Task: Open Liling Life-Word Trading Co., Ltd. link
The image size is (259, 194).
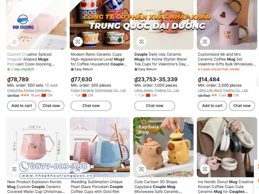Action: click(x=223, y=91)
